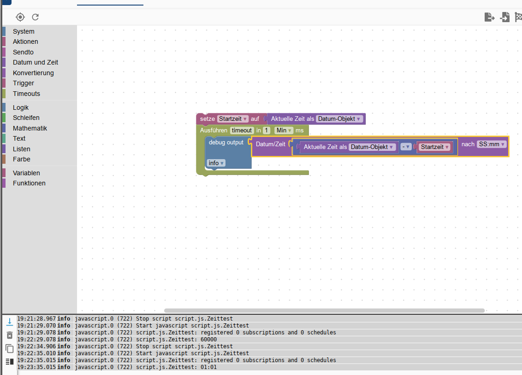Click the locate-block crosshair icon
Image resolution: width=522 pixels, height=375 pixels.
(x=20, y=17)
